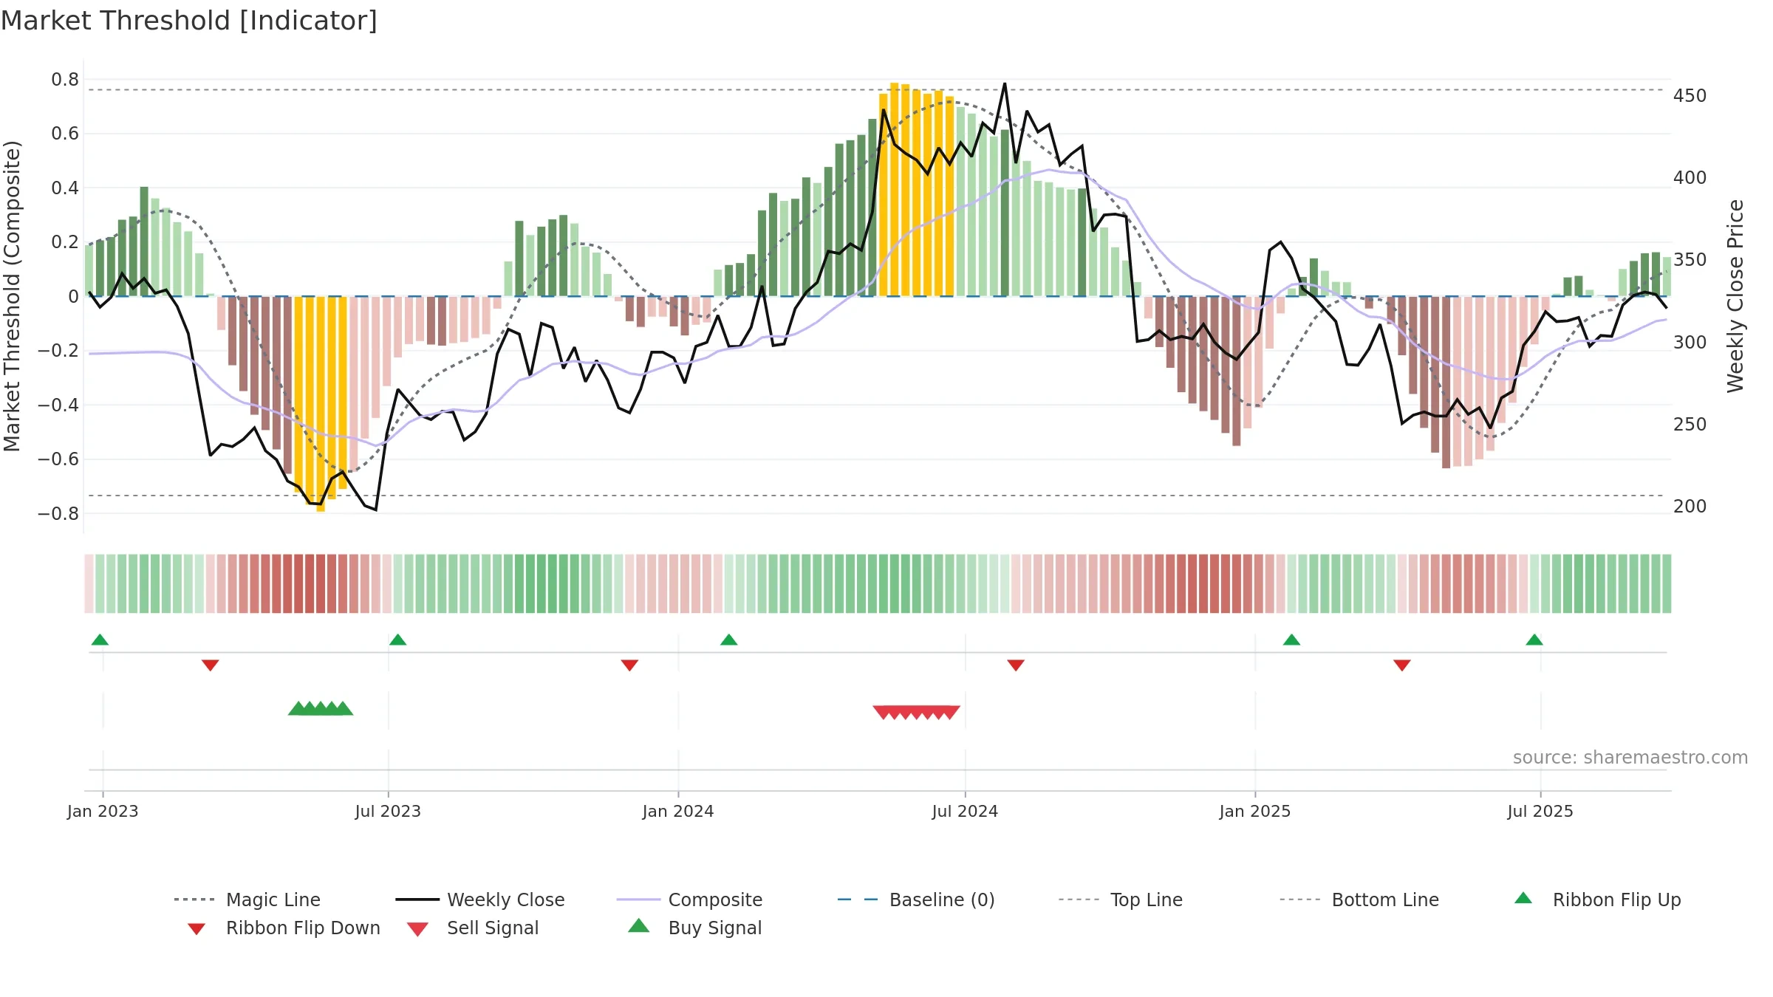This screenshot has height=997, width=1773.
Task: Click the green buy signal triangle cluster before Jul 2023
Action: tap(321, 708)
